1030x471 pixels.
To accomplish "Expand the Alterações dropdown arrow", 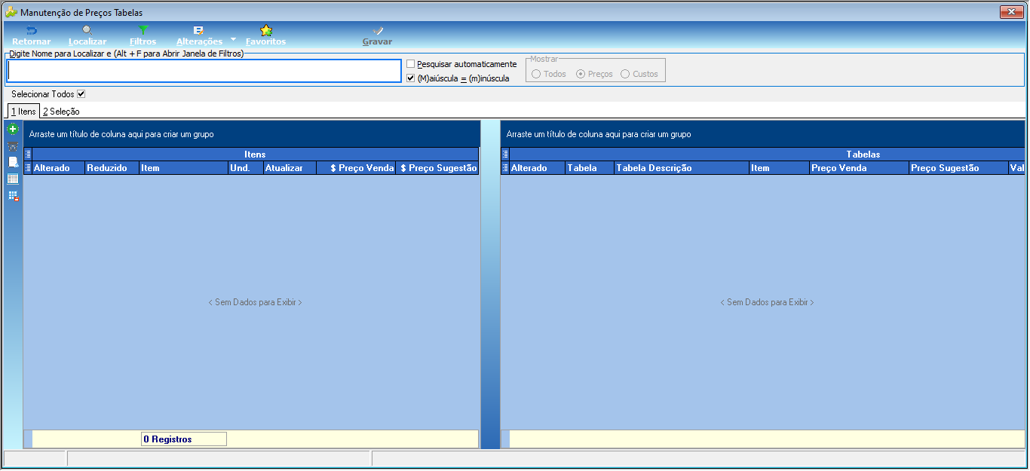I will click(233, 39).
